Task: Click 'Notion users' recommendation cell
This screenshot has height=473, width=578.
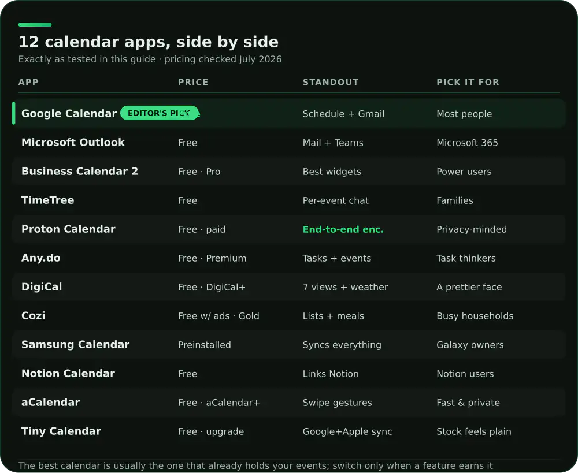Action: [465, 374]
